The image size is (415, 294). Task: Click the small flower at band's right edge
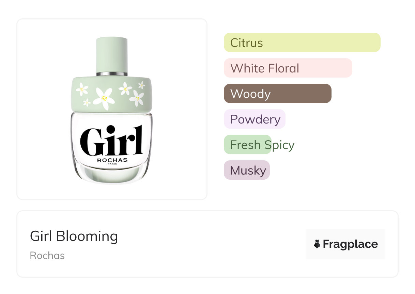point(142,85)
